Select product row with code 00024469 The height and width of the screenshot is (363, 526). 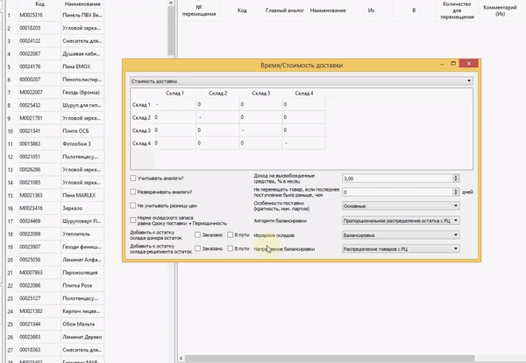[55, 221]
